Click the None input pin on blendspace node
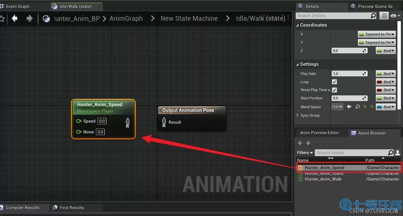The width and height of the screenshot is (403, 216). (79, 132)
